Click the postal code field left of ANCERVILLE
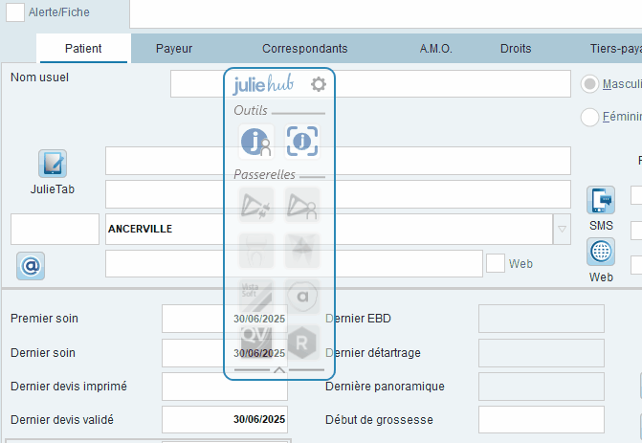Viewport: 642px width, 443px height. point(55,230)
